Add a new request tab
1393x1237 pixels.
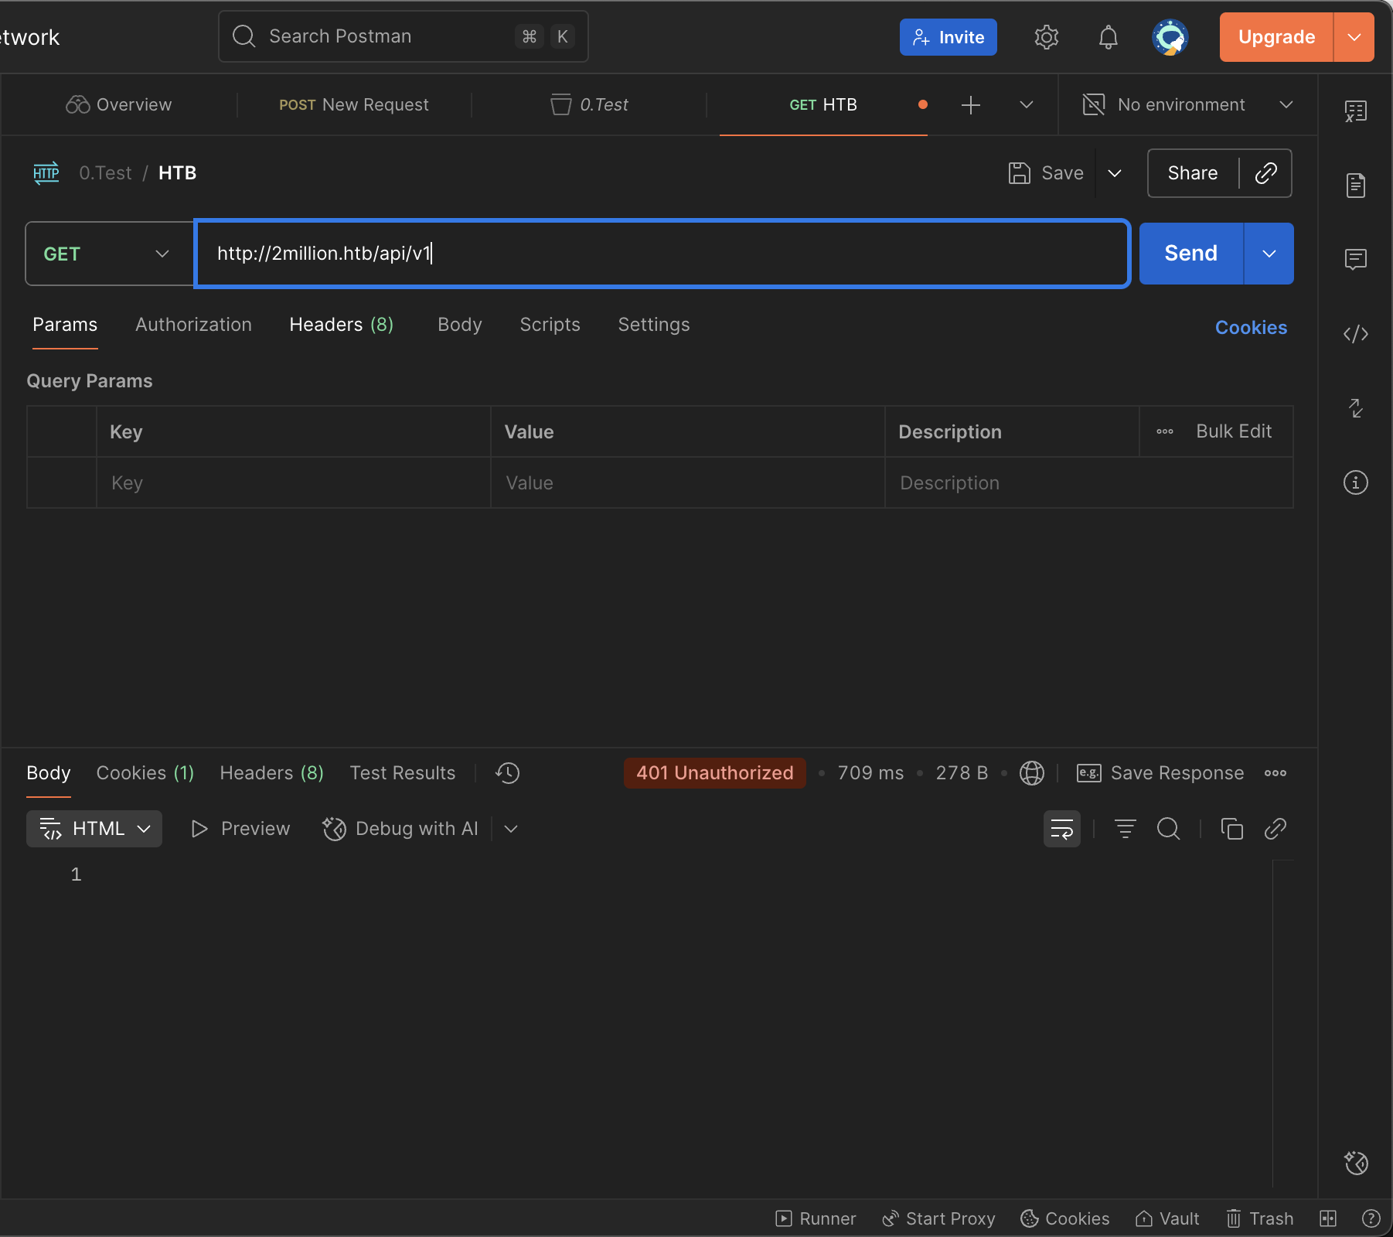(x=971, y=105)
